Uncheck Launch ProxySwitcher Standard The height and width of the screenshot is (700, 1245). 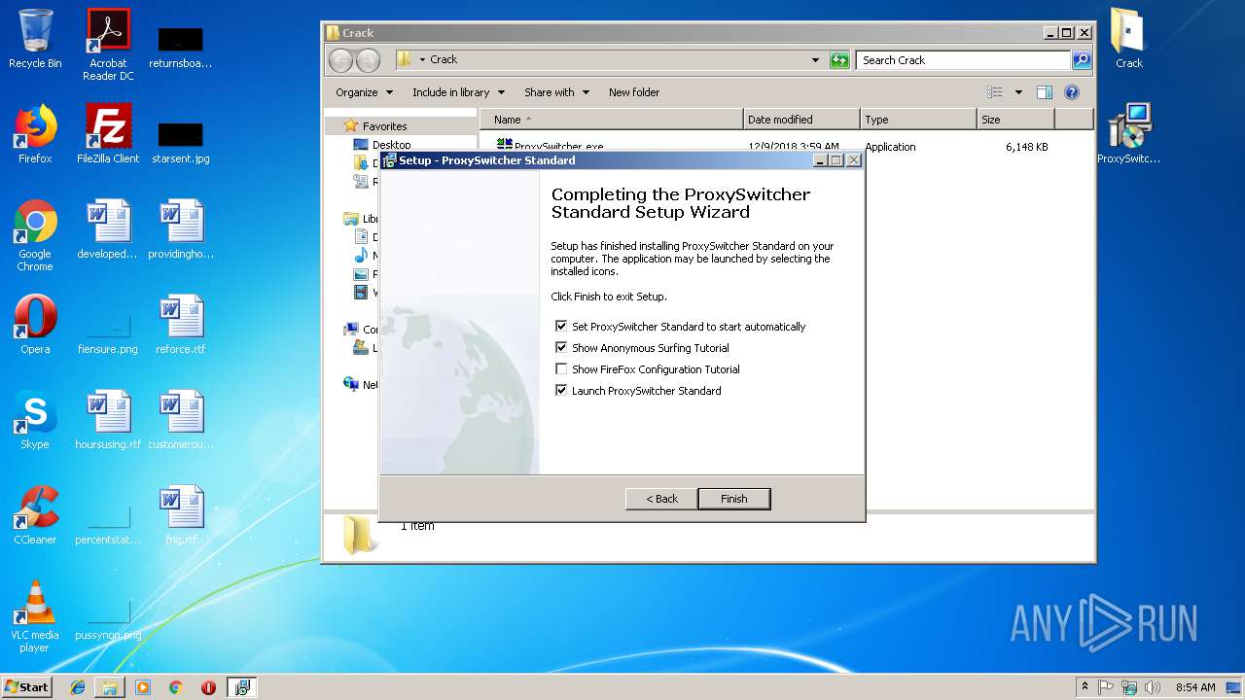point(561,391)
